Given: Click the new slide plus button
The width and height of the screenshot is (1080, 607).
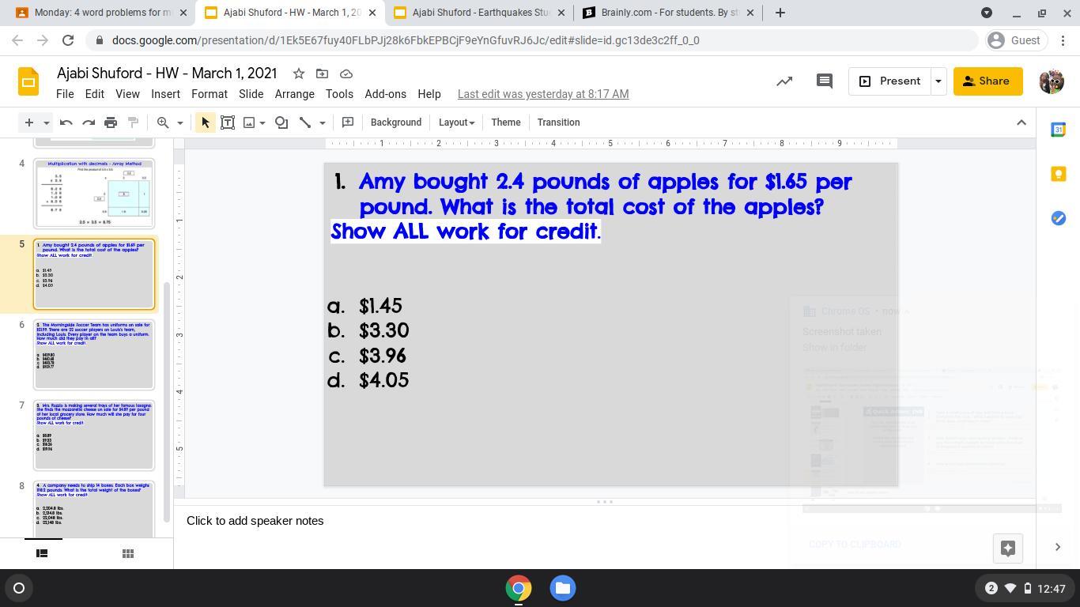Looking at the screenshot, I should (x=28, y=123).
